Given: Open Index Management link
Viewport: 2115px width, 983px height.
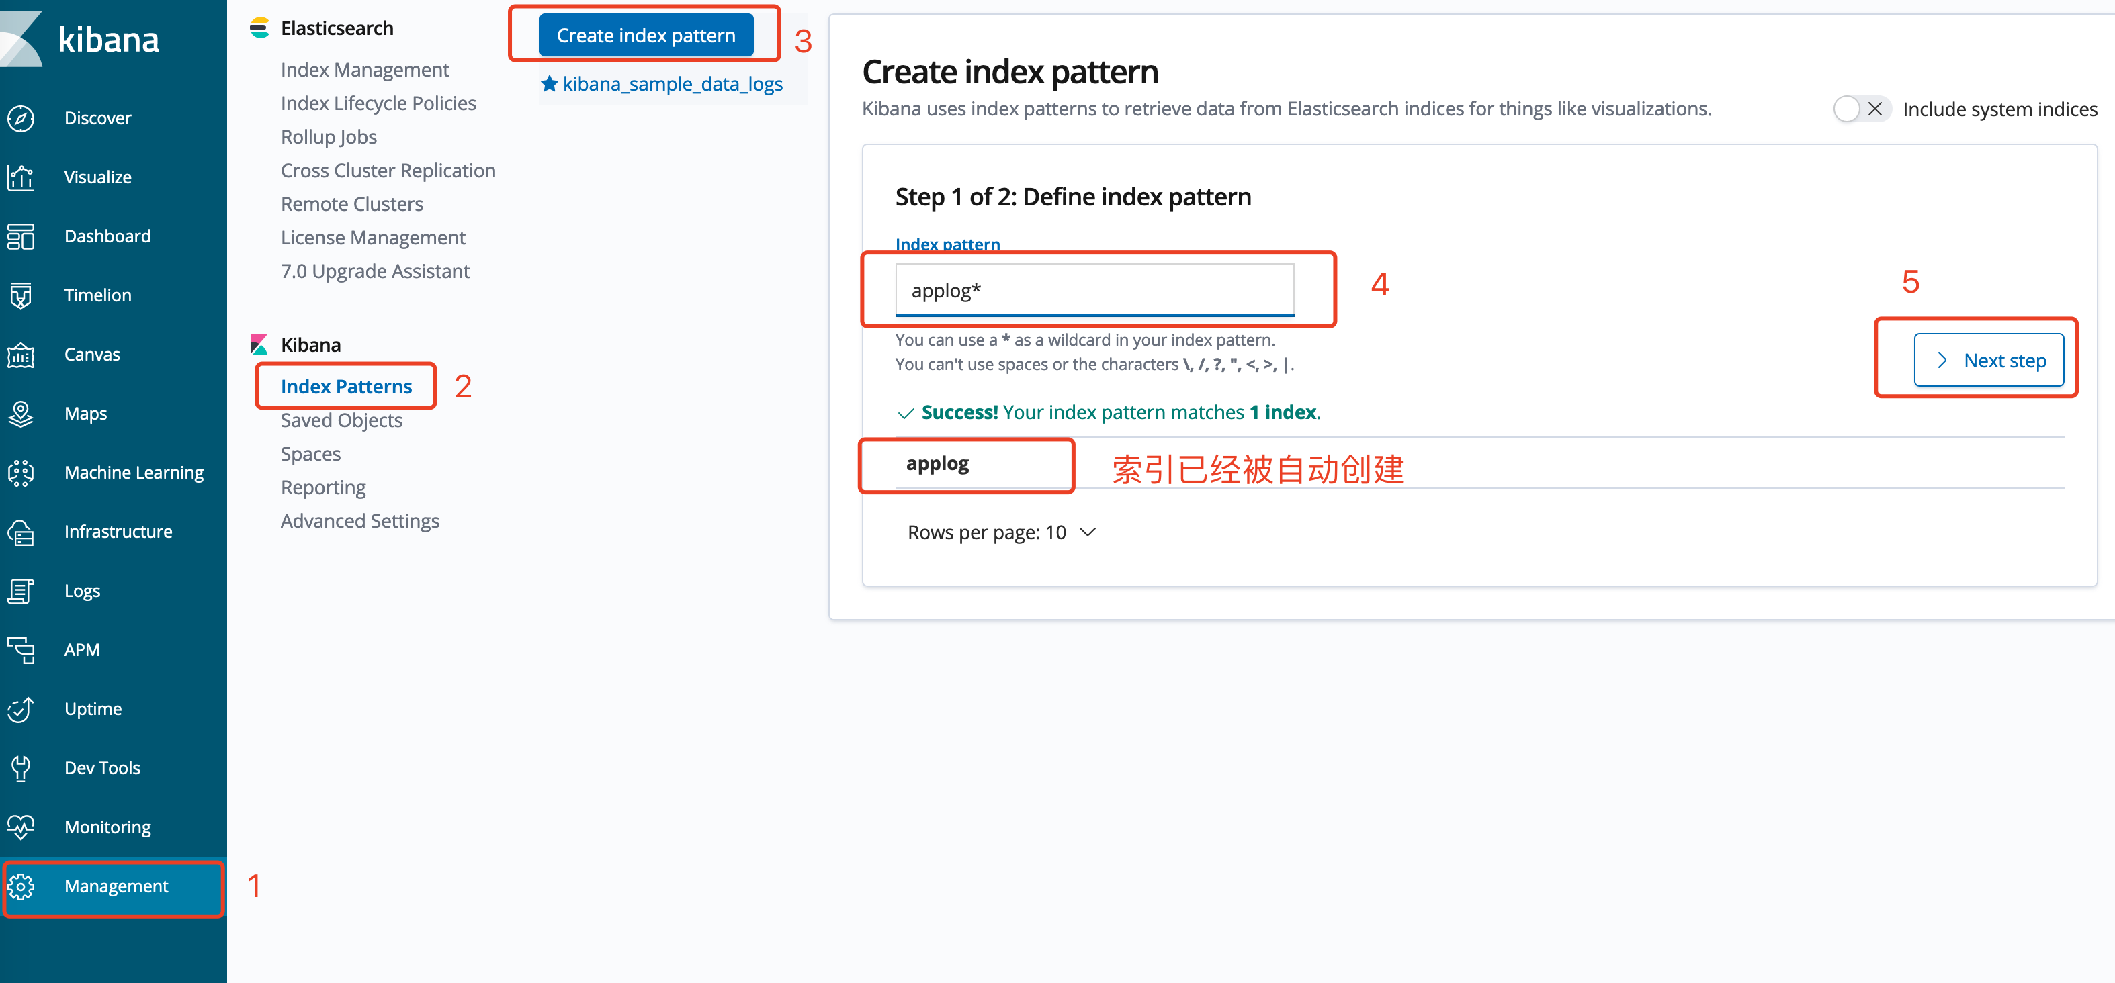Looking at the screenshot, I should point(365,70).
